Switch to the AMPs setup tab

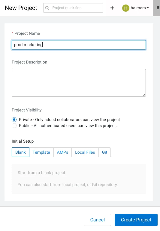(x=62, y=152)
